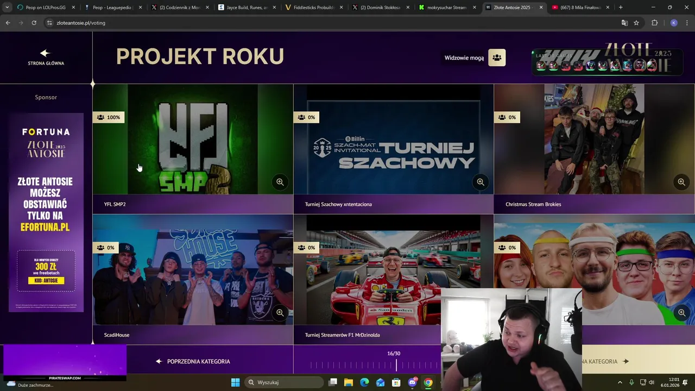Image resolution: width=695 pixels, height=391 pixels.
Task: Select the Turniej Streamerów F1 thumbnail
Action: [394, 270]
